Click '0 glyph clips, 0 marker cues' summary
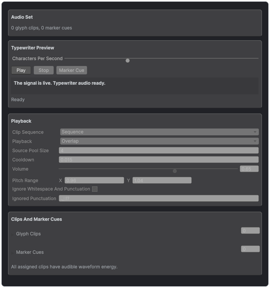The width and height of the screenshot is (270, 288). (41, 28)
